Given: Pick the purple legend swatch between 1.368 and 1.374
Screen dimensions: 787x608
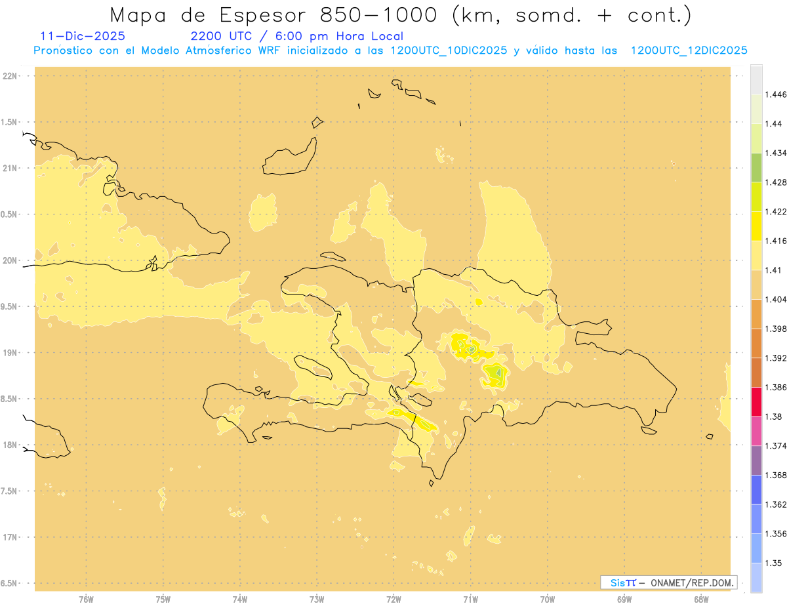Looking at the screenshot, I should click(756, 460).
